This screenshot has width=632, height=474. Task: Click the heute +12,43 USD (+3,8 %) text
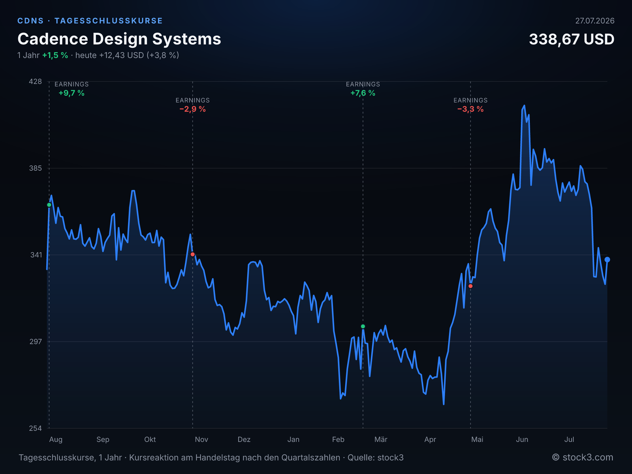[x=127, y=55]
